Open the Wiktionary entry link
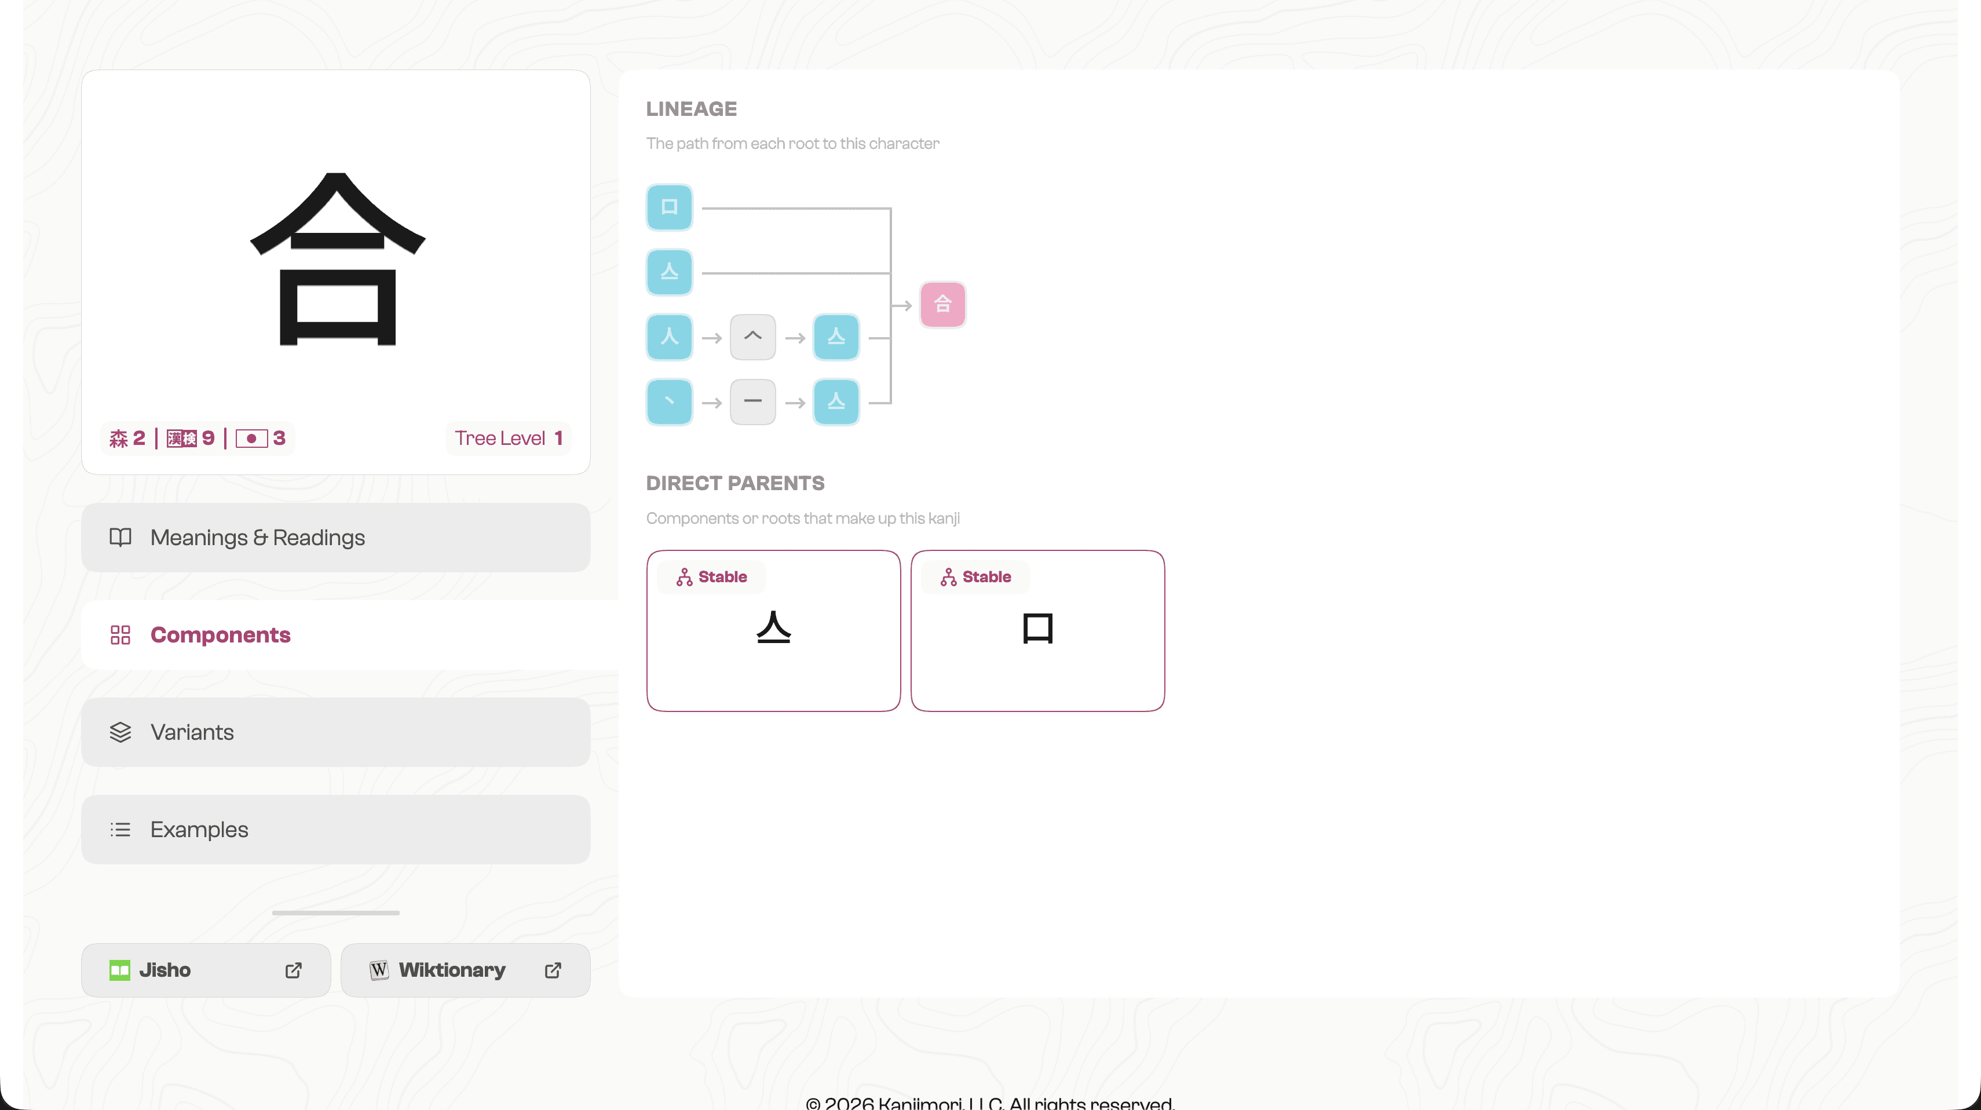Viewport: 1981px width, 1110px height. (x=451, y=970)
